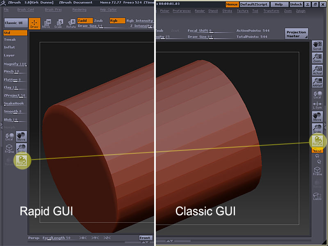Toggle the Rgb button

(x=117, y=20)
